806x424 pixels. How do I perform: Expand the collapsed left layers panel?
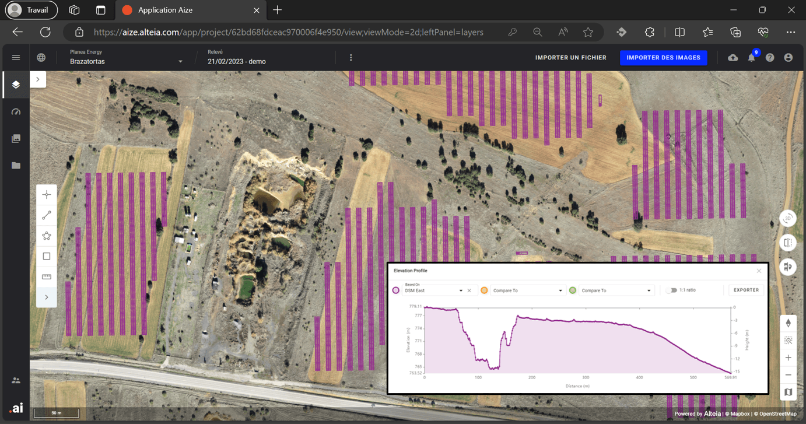[x=38, y=79]
